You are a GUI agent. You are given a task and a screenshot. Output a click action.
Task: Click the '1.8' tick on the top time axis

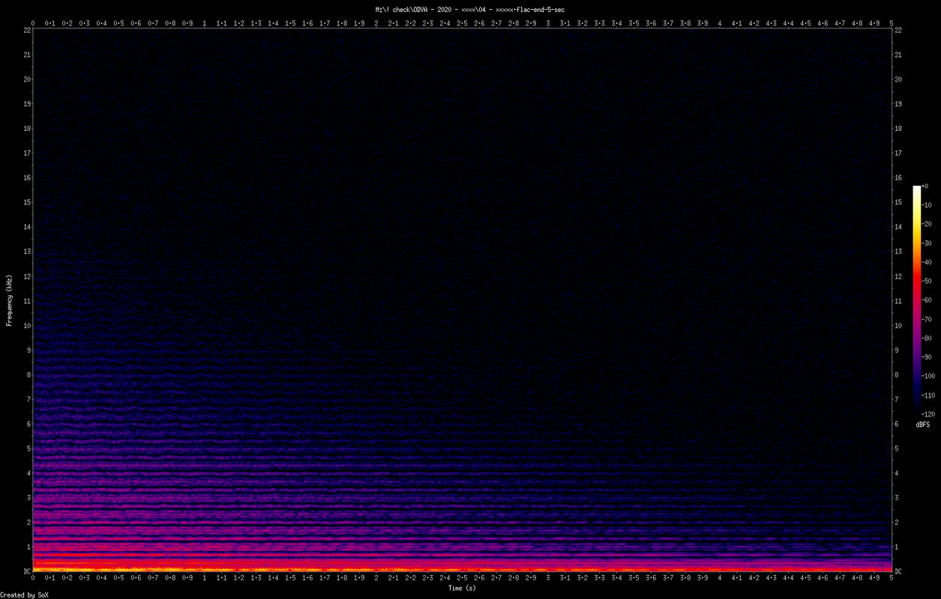(342, 23)
